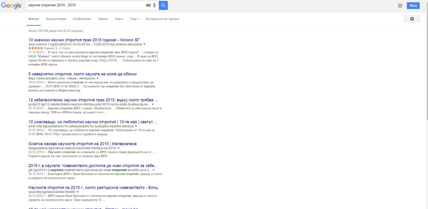This screenshot has height=209, width=428.
Task: Expand actualno.com result URL arrow
Action: point(97,79)
